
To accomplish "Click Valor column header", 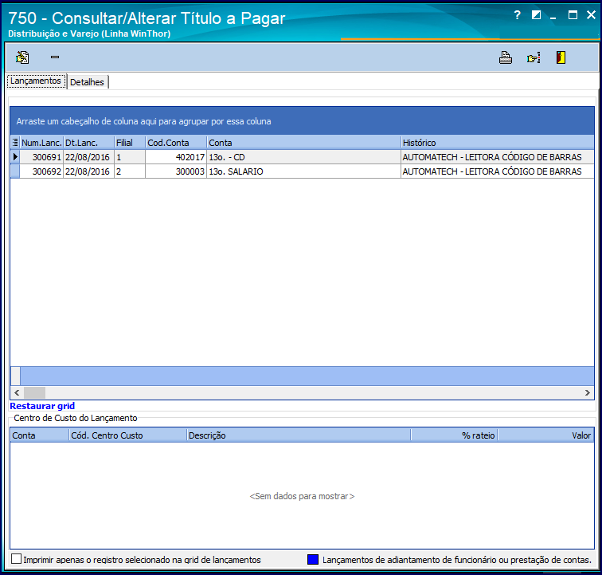I will (x=546, y=435).
